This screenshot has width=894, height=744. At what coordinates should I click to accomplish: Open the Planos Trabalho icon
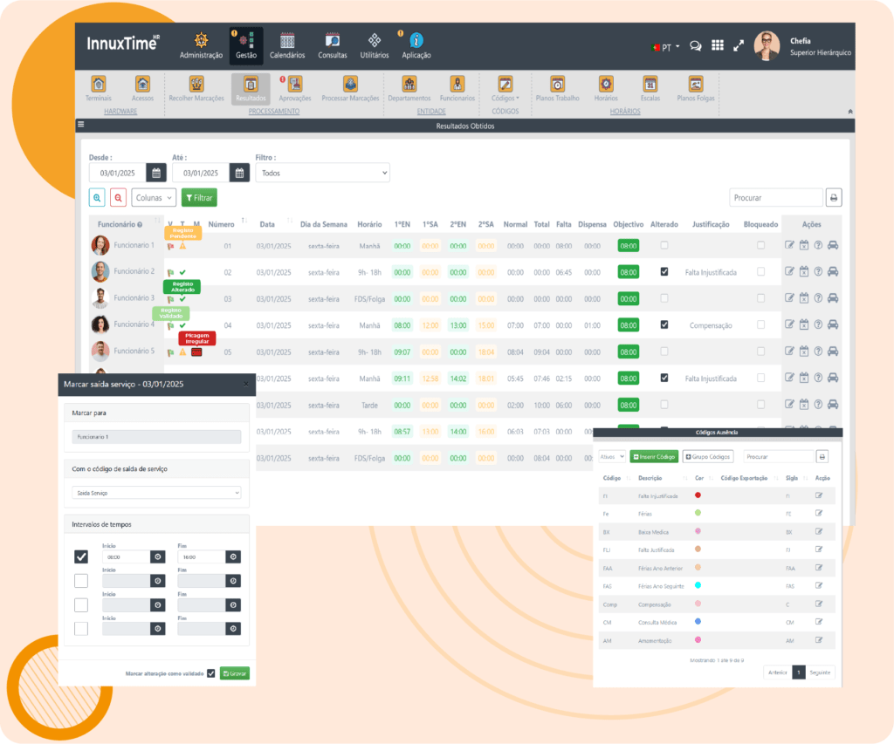[558, 88]
